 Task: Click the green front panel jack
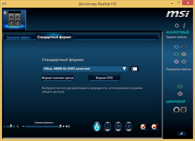(x=180, y=86)
